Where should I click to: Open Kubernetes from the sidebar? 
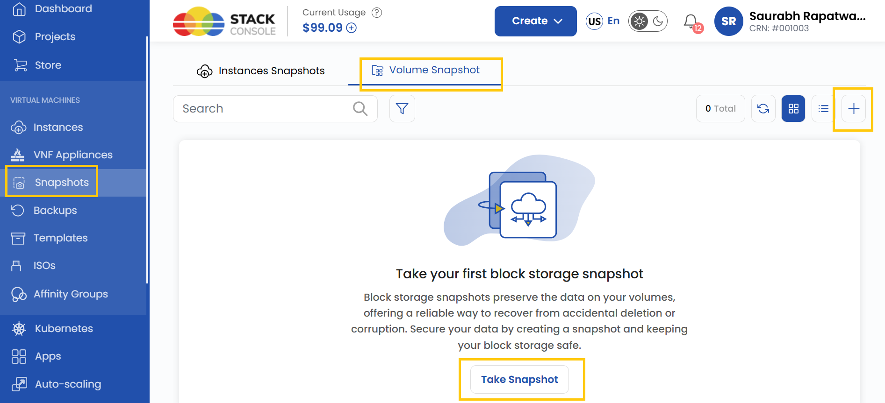point(64,329)
